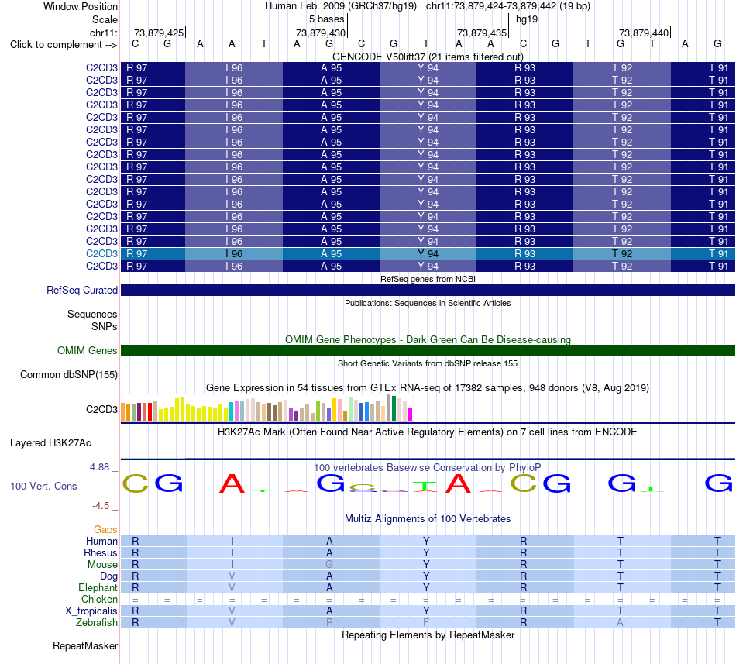Select the dark blue RefSeq Curated gene bar
Image resolution: width=736 pixels, height=664 pixels.
[x=428, y=291]
